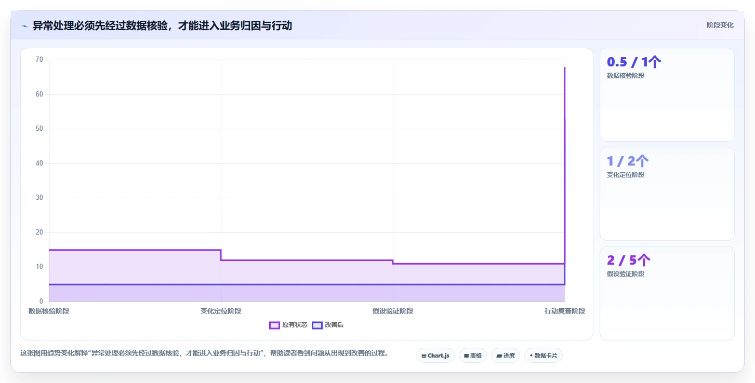Click the 改善后 legend label

tap(334, 325)
